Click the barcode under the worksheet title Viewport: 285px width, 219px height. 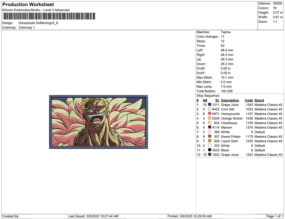[49, 16]
